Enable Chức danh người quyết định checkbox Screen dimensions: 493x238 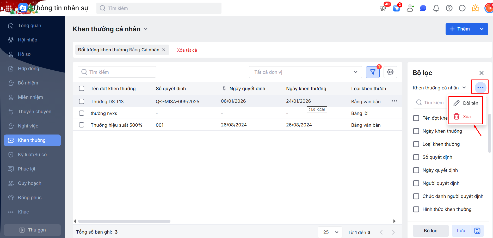[x=416, y=196]
